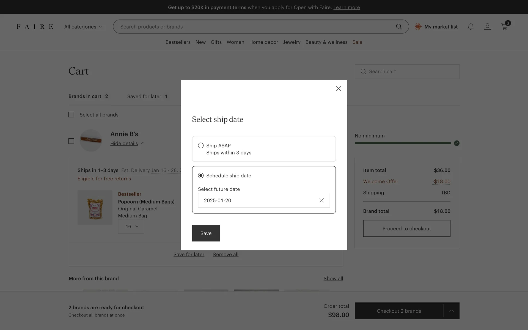The height and width of the screenshot is (330, 528).
Task: Select the Ship ASAP option
Action: tap(201, 145)
